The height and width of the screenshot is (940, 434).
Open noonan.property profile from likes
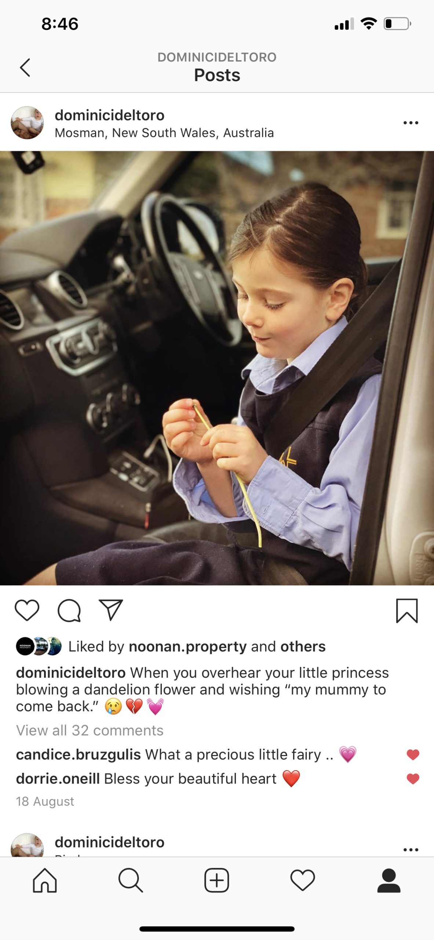[x=187, y=647]
